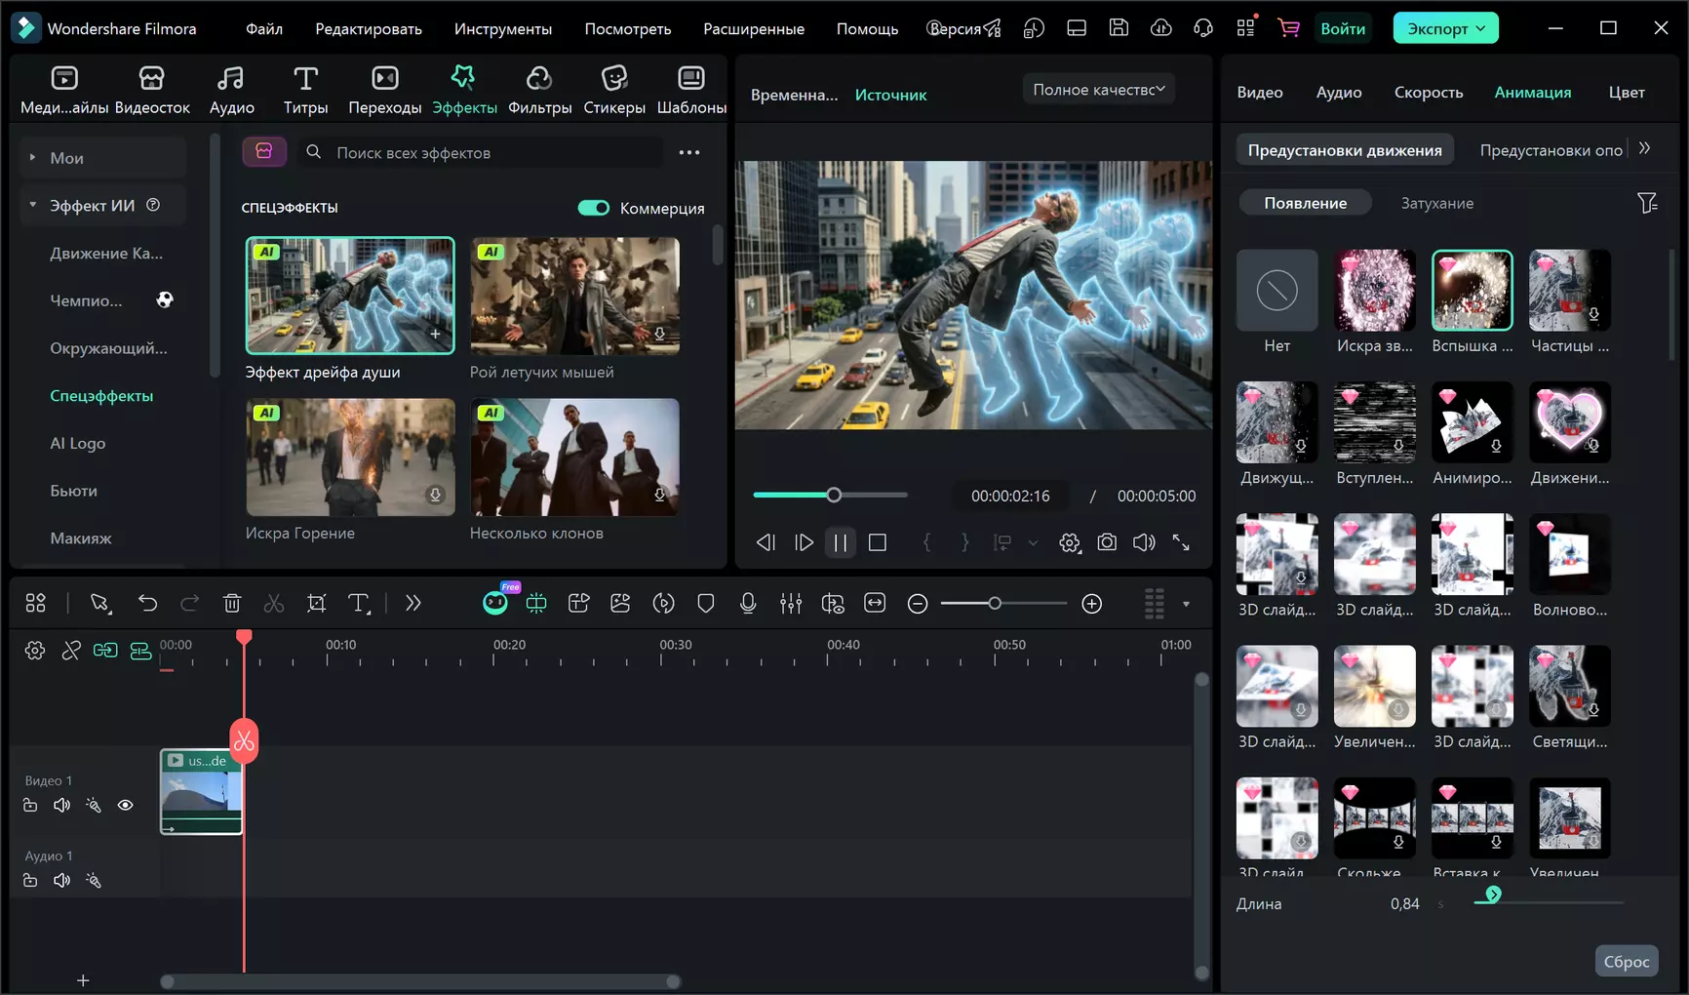Expand more timeline tools with double chevron
The height and width of the screenshot is (995, 1689).
pyautogui.click(x=413, y=604)
